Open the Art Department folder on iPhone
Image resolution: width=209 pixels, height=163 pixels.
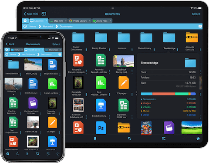(13, 64)
